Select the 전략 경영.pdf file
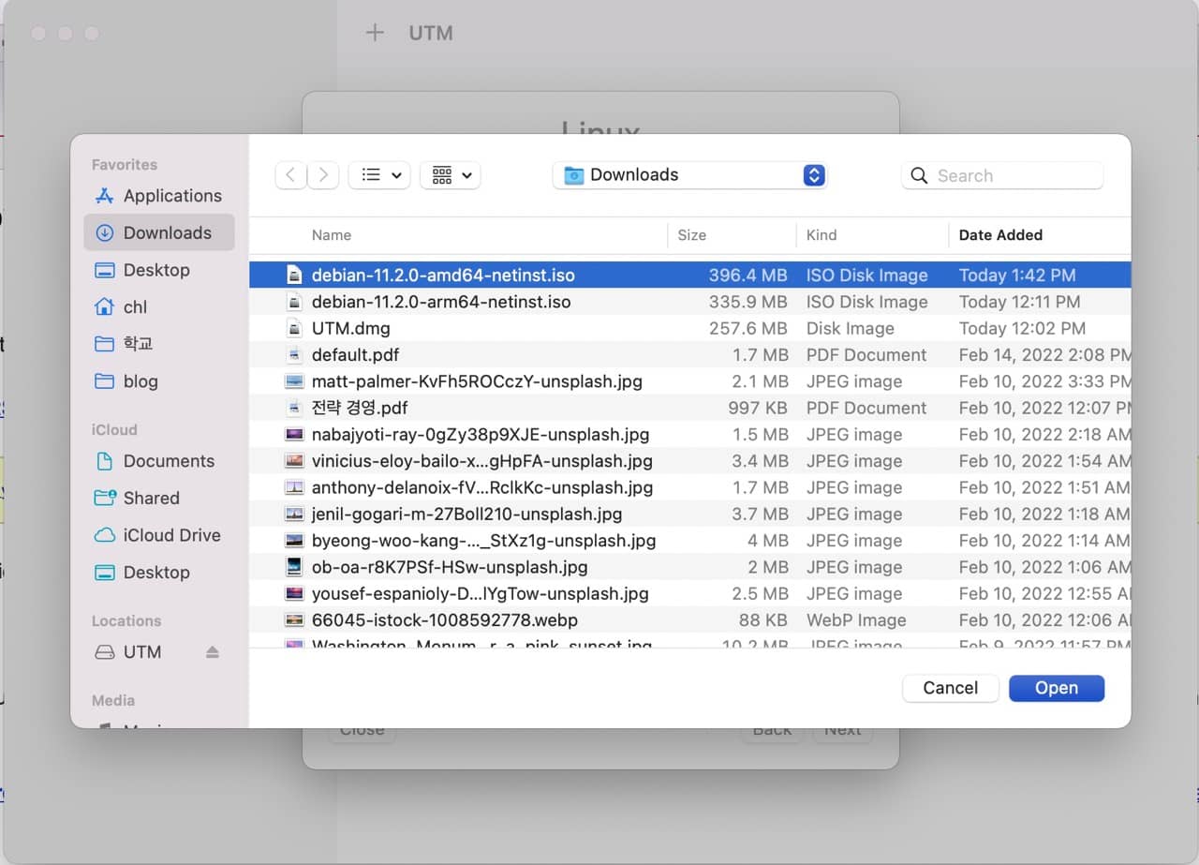 coord(690,409)
